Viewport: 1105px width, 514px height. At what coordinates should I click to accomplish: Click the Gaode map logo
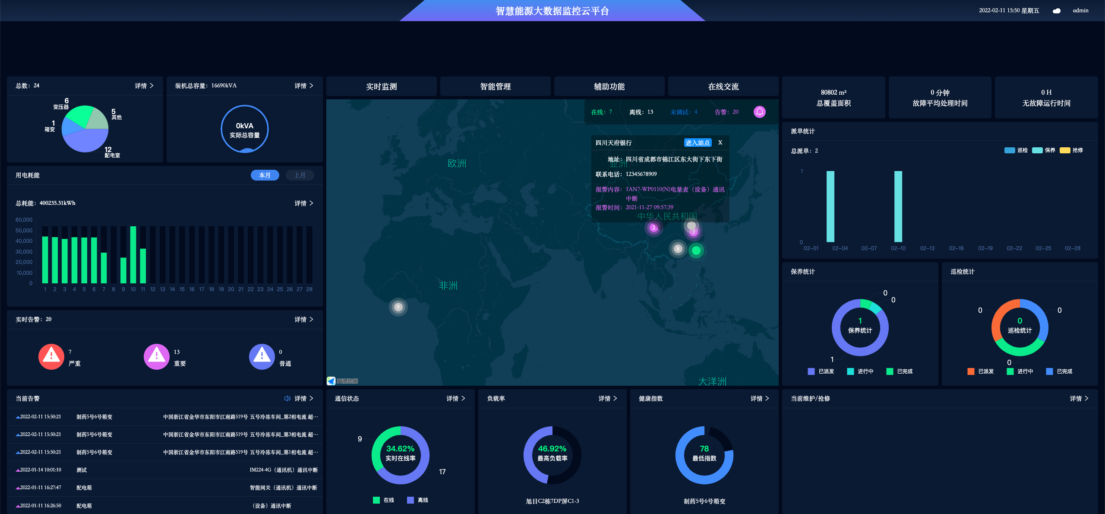pyautogui.click(x=343, y=381)
